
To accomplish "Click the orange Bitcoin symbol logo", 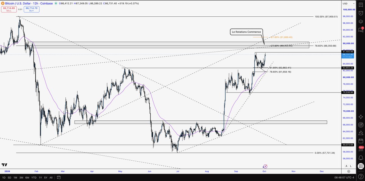I will [x=3, y=3].
